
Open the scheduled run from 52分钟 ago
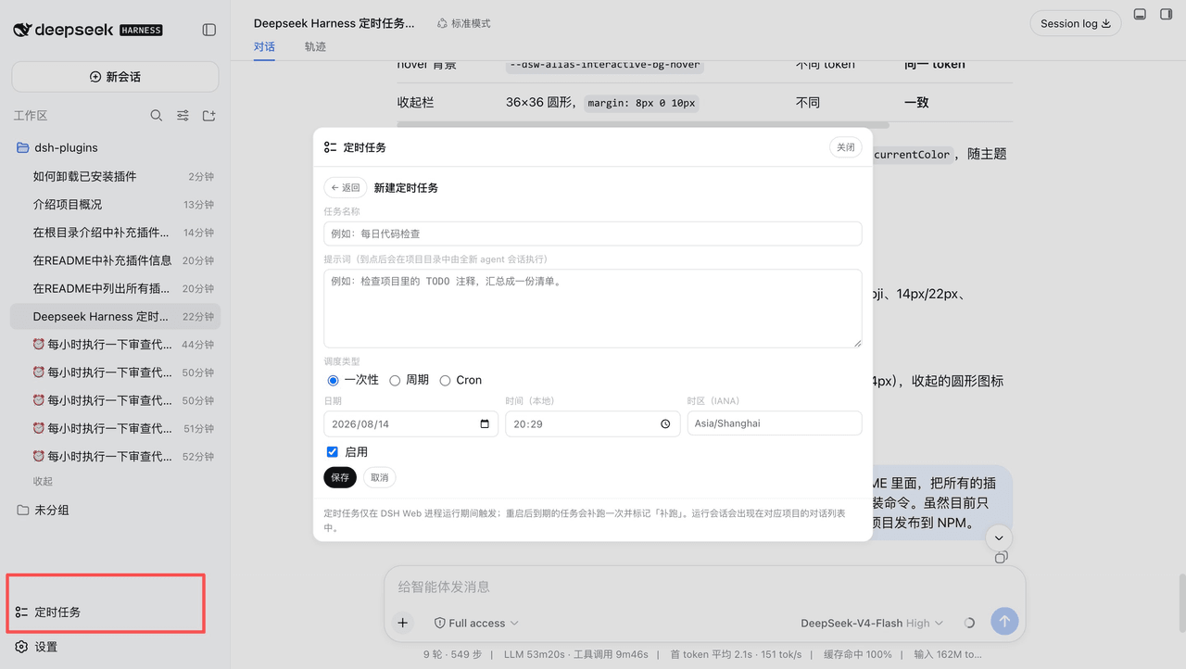point(115,456)
